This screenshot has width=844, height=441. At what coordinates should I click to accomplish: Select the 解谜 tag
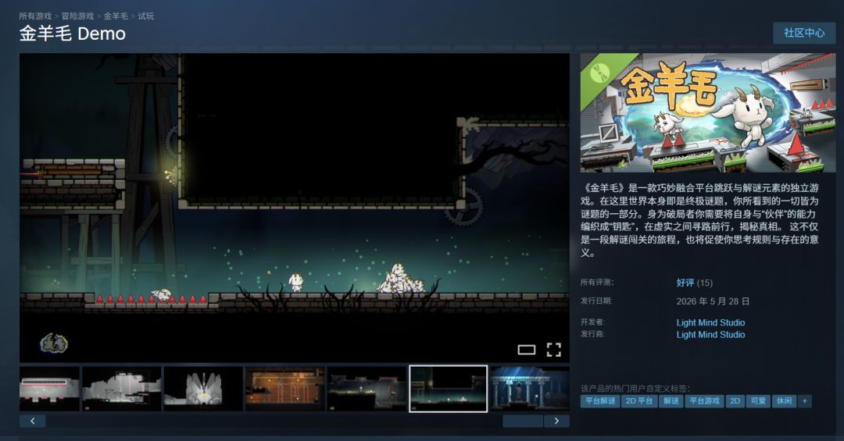[671, 401]
